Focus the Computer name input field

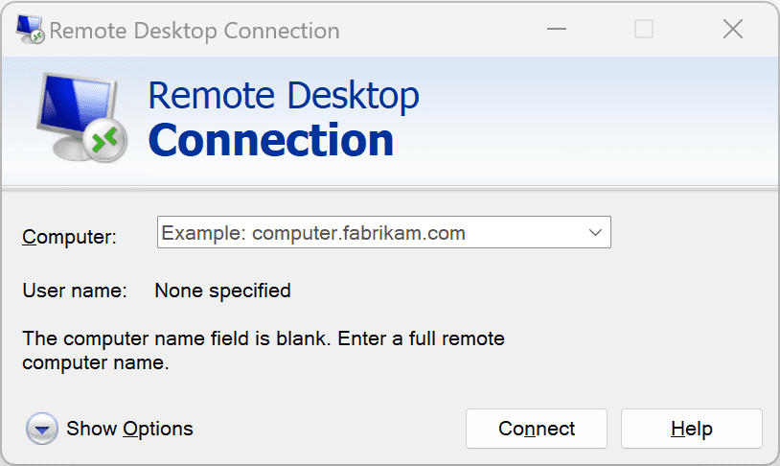369,232
